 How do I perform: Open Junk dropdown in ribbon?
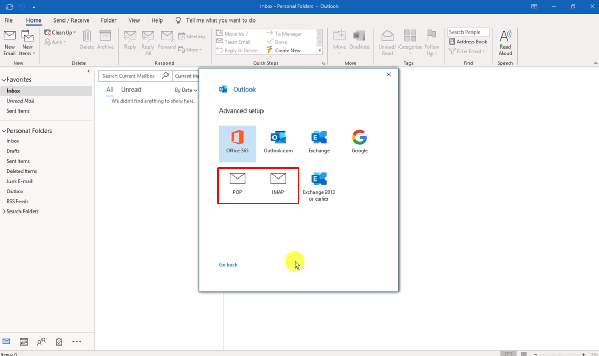[56, 42]
